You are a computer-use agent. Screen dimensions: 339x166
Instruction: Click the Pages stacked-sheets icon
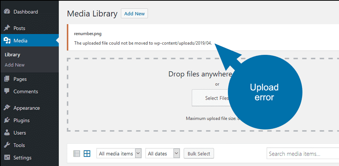(x=7, y=79)
